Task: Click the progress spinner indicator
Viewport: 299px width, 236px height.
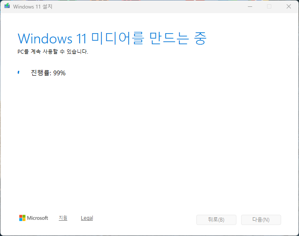Action: pos(18,72)
